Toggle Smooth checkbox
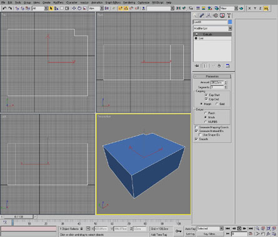Screen dimensions: 278x237 196,139
